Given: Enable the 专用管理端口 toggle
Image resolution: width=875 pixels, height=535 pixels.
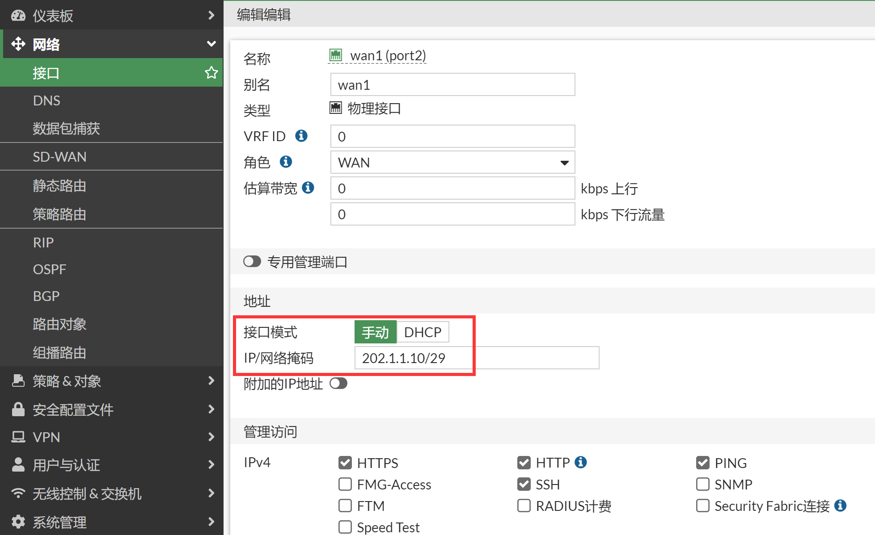Looking at the screenshot, I should tap(252, 262).
